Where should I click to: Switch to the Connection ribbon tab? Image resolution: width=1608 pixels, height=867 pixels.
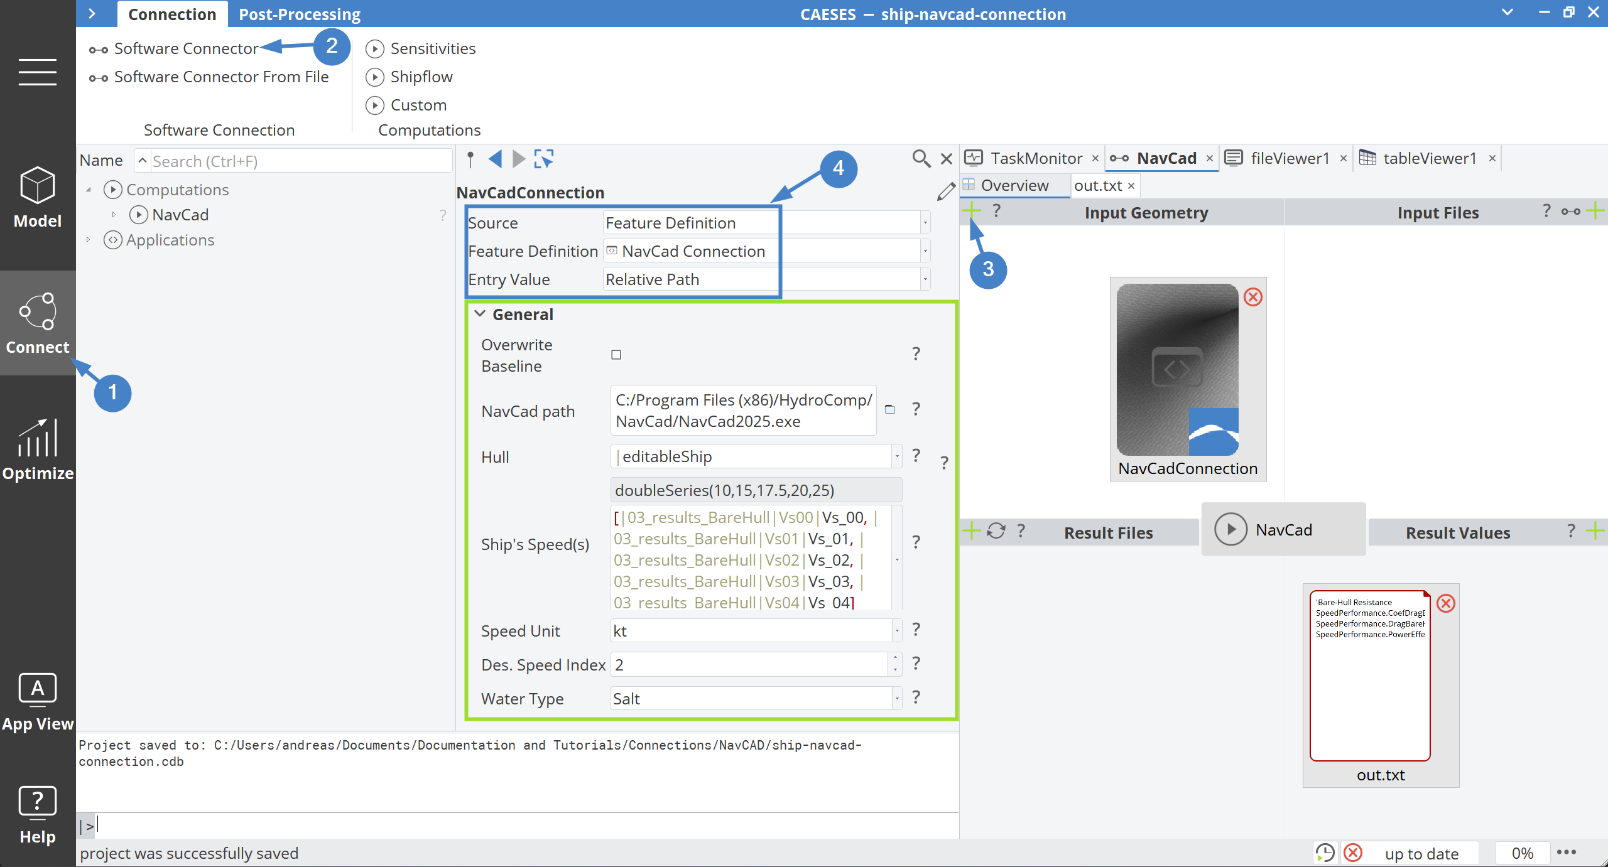pyautogui.click(x=172, y=14)
